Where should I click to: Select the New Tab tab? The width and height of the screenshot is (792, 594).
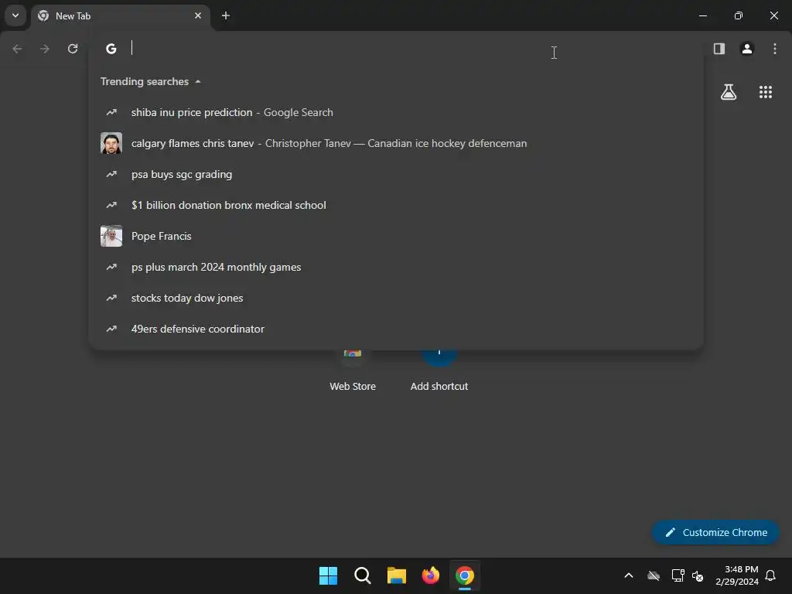point(121,16)
